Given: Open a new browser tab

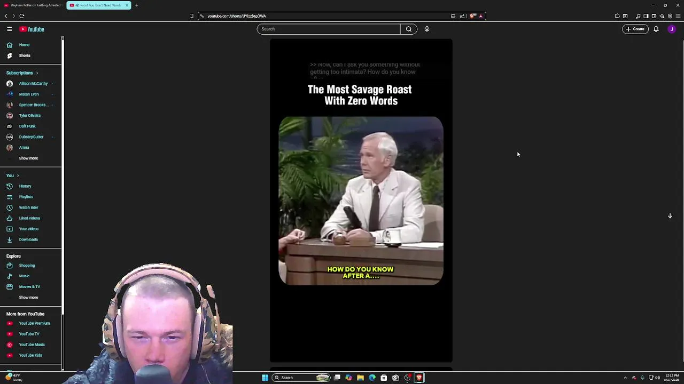Looking at the screenshot, I should [137, 5].
